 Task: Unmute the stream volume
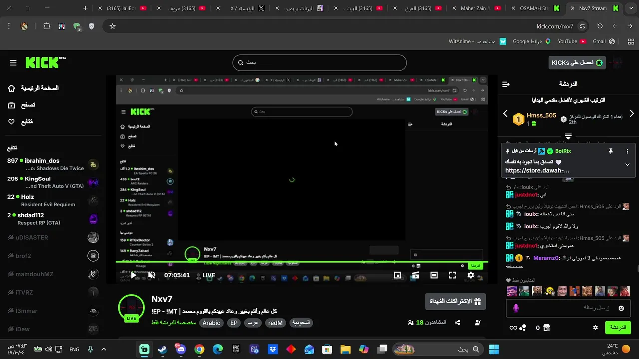pos(152,275)
